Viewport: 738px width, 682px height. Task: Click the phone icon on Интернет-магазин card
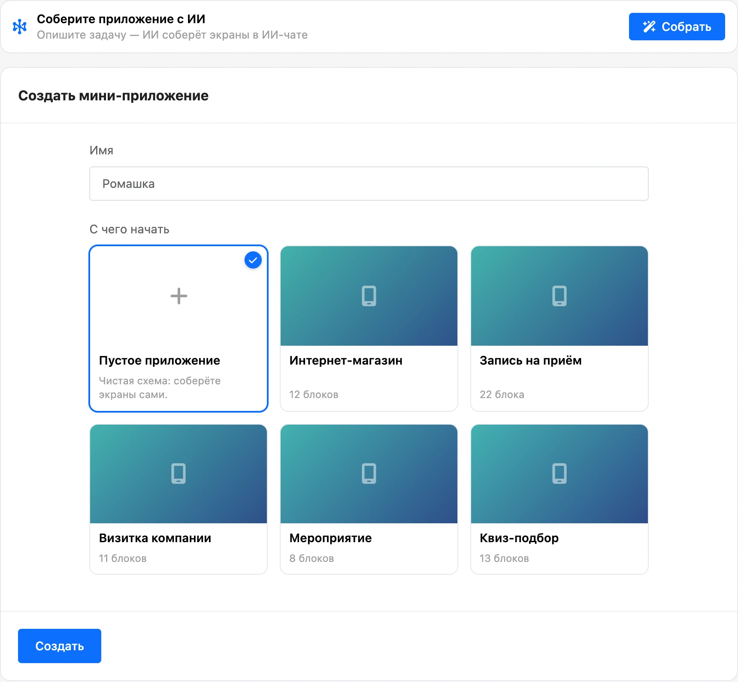point(369,296)
